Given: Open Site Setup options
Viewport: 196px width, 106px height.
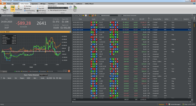Looking at the screenshot, I should [28, 6].
